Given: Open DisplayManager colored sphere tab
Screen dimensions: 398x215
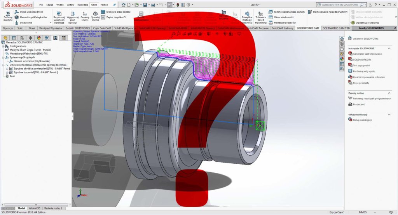Looking at the screenshot, I should (x=38, y=38).
